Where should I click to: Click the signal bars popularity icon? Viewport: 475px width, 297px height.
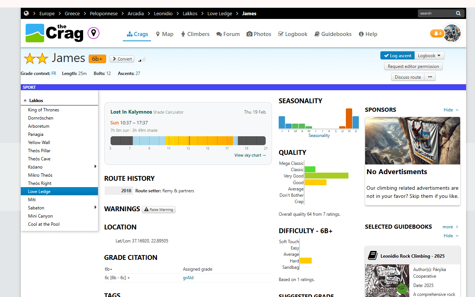click(x=142, y=59)
